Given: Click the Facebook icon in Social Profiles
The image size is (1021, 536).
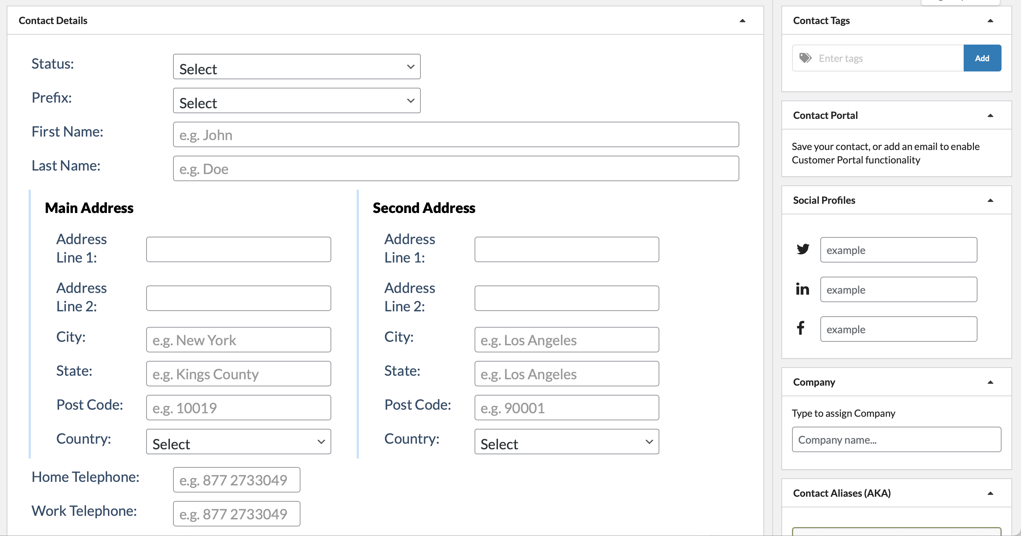Looking at the screenshot, I should coord(801,328).
